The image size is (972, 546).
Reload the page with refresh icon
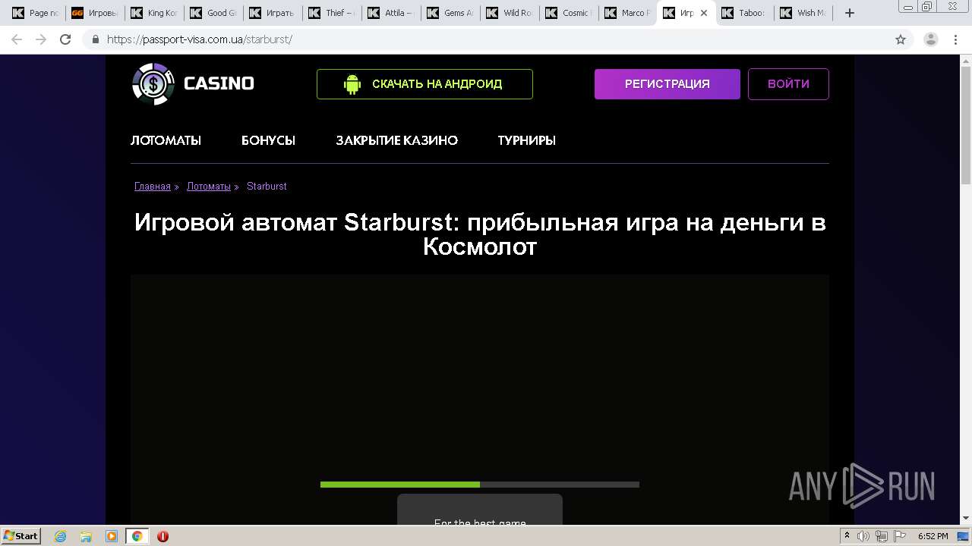point(65,39)
